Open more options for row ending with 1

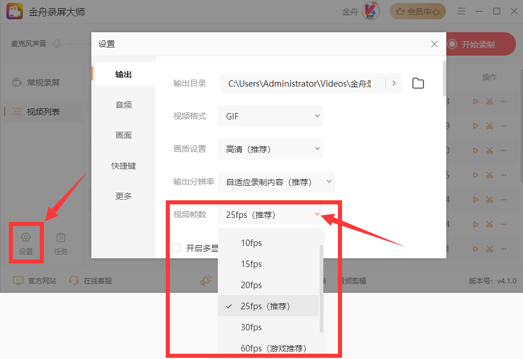[504, 249]
